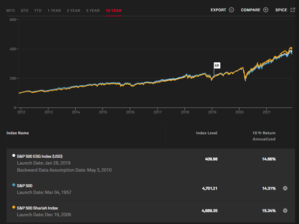Click the 2019 x-axis label

pos(212,112)
